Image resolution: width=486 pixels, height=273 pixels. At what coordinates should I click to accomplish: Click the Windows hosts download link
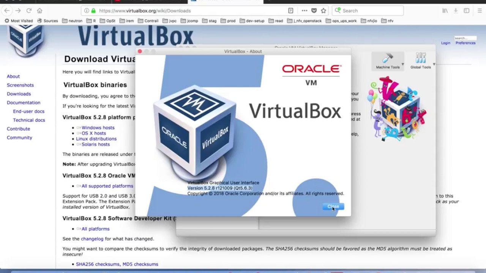[98, 128]
